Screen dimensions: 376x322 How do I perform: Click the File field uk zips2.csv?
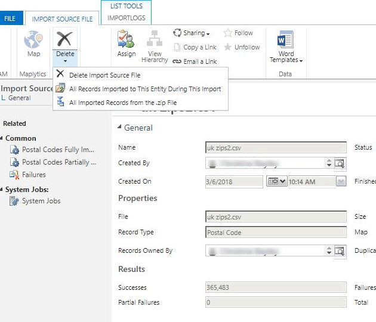[276, 217]
